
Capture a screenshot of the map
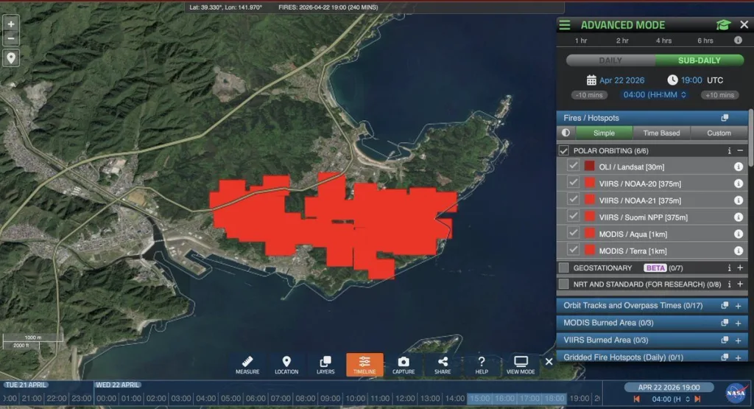point(404,364)
